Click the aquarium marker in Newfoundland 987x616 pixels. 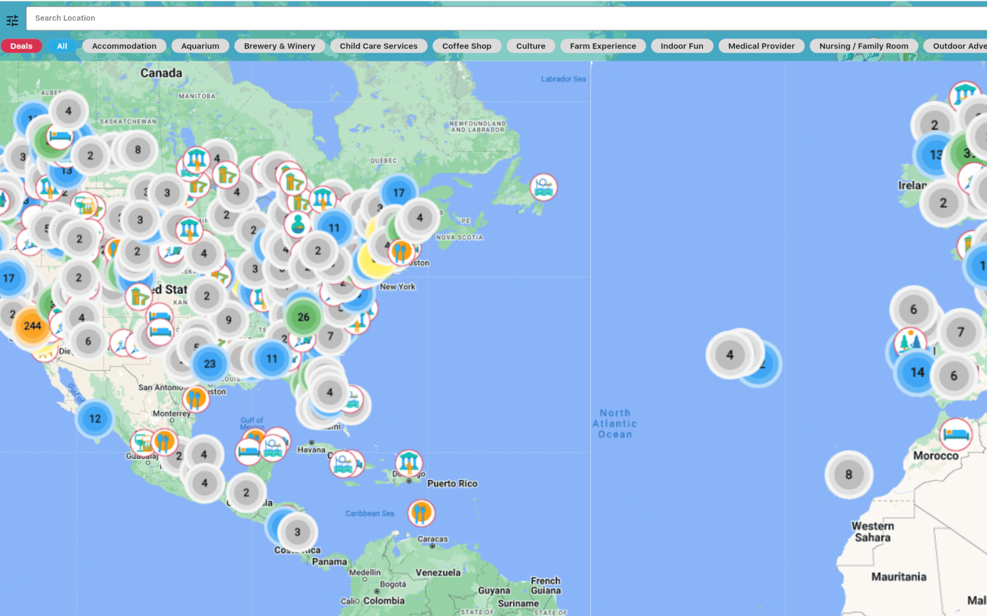pos(544,187)
